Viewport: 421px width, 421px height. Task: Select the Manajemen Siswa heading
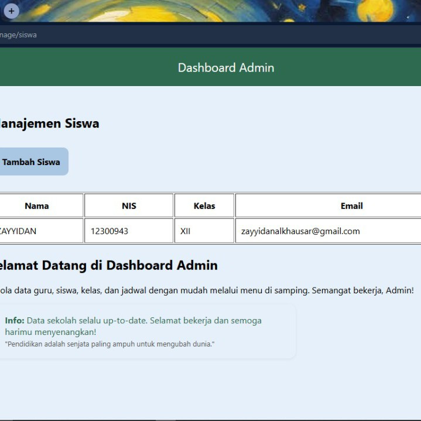49,124
